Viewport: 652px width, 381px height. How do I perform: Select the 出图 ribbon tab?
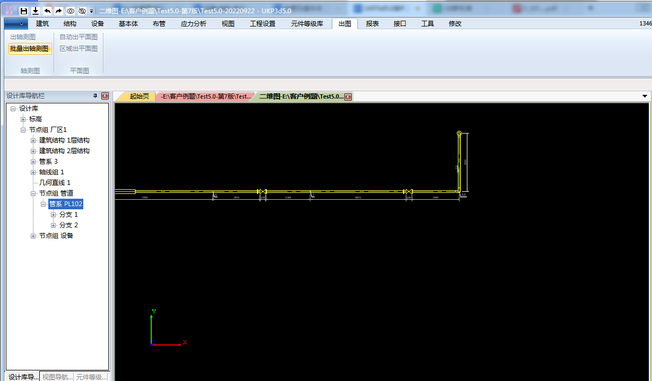pos(345,23)
